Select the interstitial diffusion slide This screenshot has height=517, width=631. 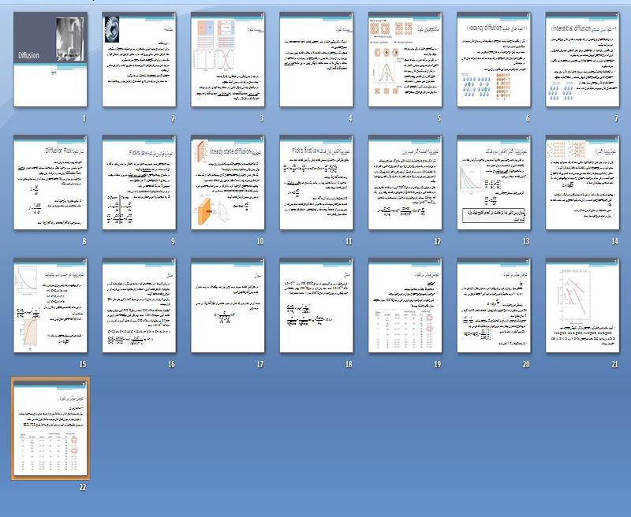pos(581,60)
